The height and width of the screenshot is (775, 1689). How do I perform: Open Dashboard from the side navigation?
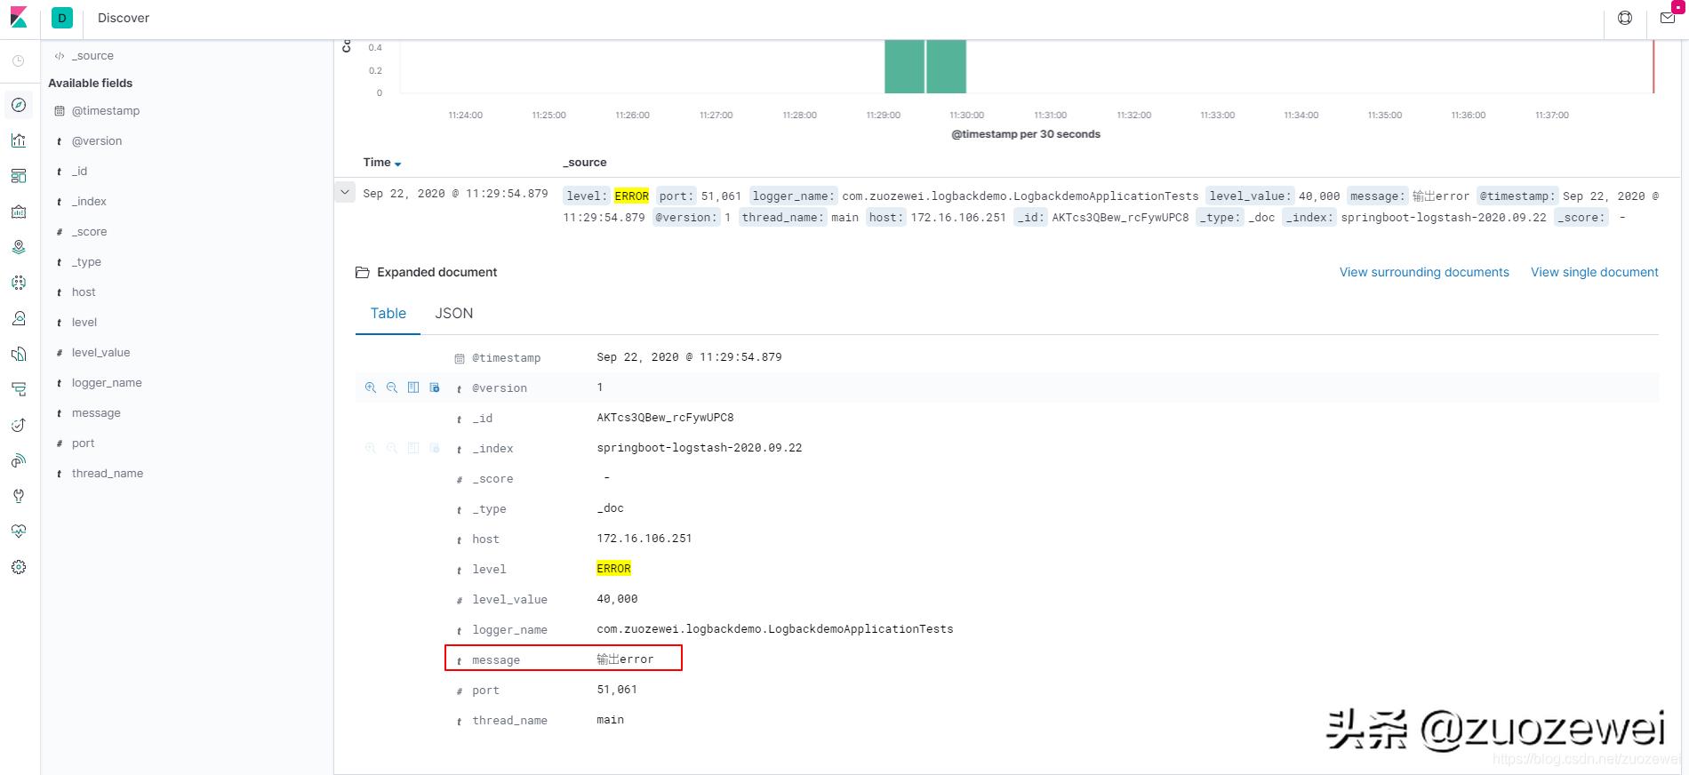point(19,176)
